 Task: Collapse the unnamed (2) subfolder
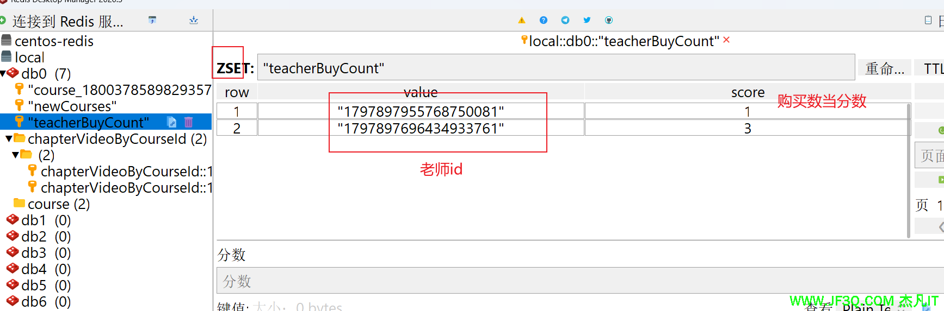(16, 155)
